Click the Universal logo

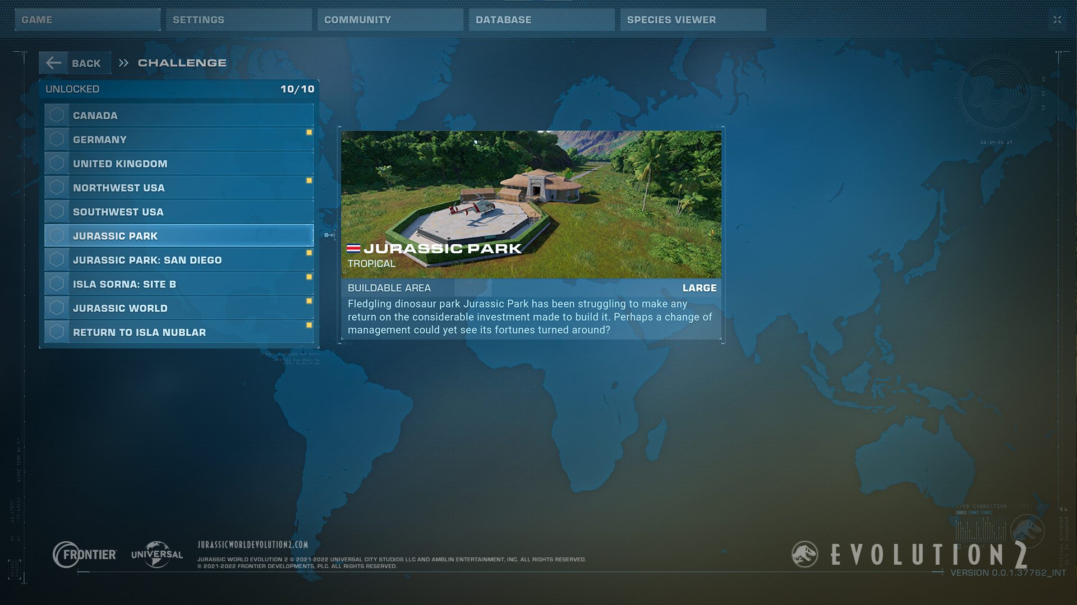[157, 555]
